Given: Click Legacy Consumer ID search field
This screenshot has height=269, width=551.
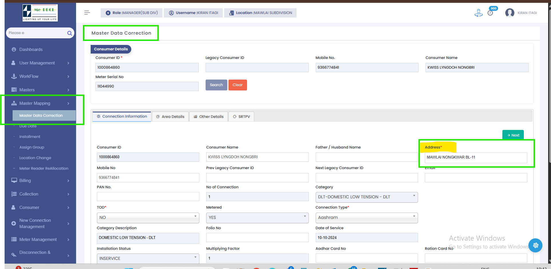Looking at the screenshot, I should click(257, 68).
